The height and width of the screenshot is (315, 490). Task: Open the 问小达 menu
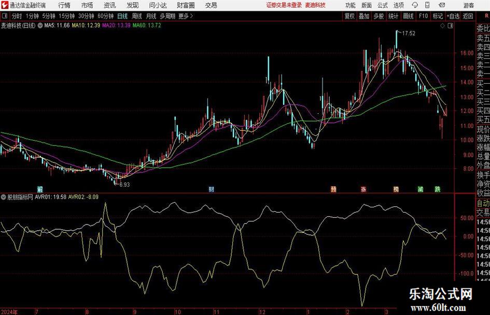coord(158,5)
